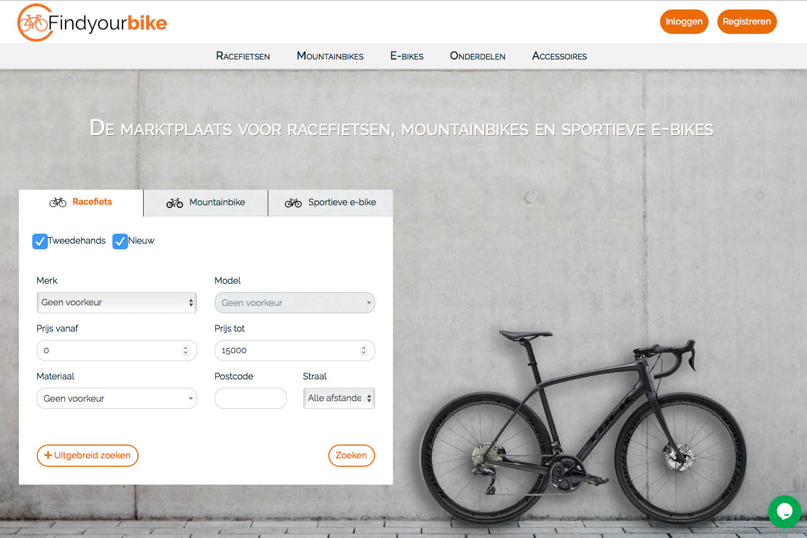Screen dimensions: 807x538
Task: Open the Straal distance dropdown
Action: click(x=339, y=398)
